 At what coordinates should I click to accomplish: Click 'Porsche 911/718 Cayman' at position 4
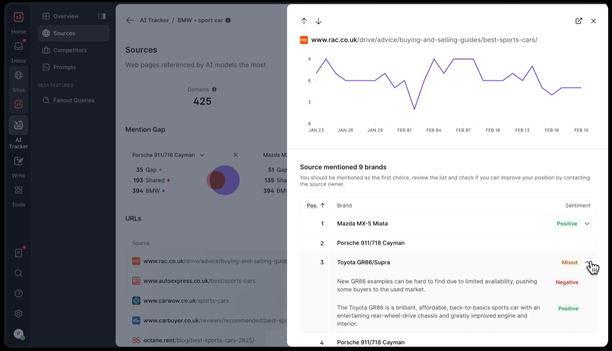click(x=371, y=342)
